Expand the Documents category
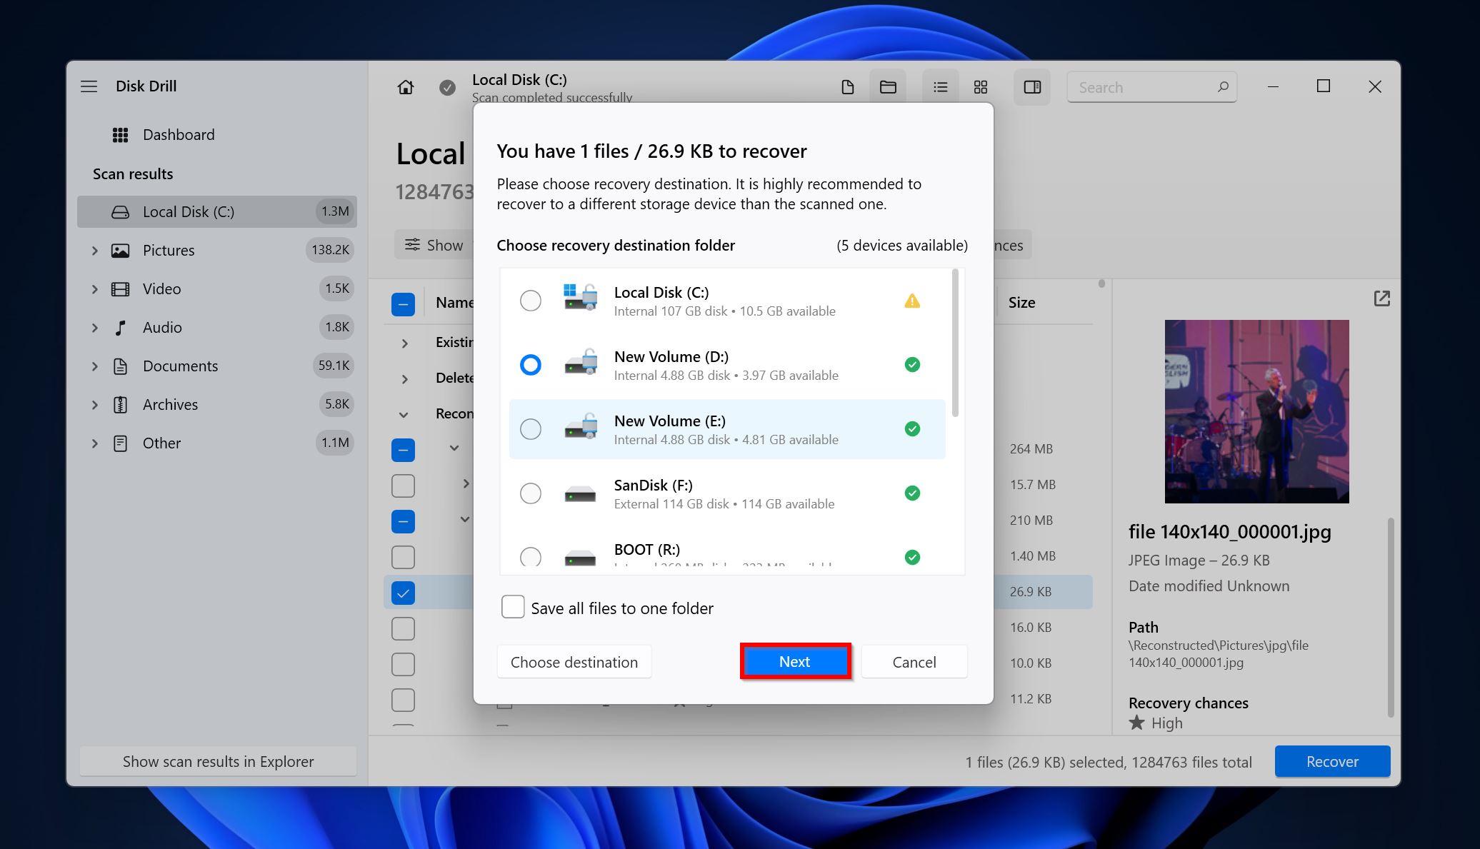Viewport: 1480px width, 849px height. point(94,366)
